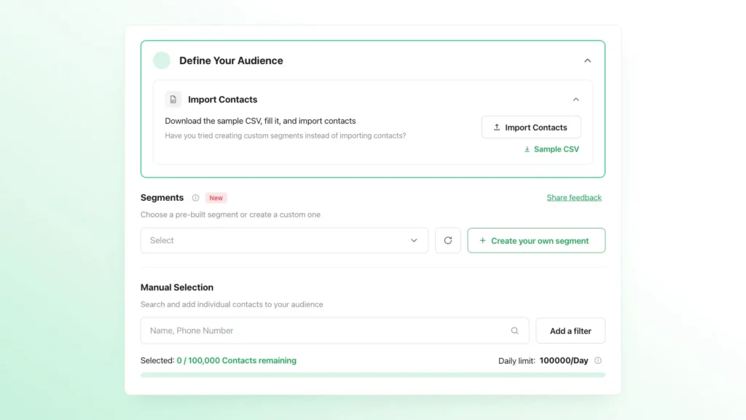The image size is (746, 420).
Task: Click Create your own segment
Action: point(536,240)
